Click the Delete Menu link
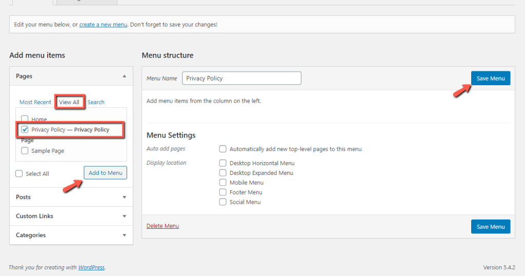525x276 pixels. [x=163, y=226]
